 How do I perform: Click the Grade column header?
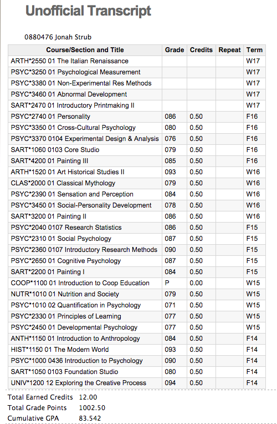tap(175, 50)
